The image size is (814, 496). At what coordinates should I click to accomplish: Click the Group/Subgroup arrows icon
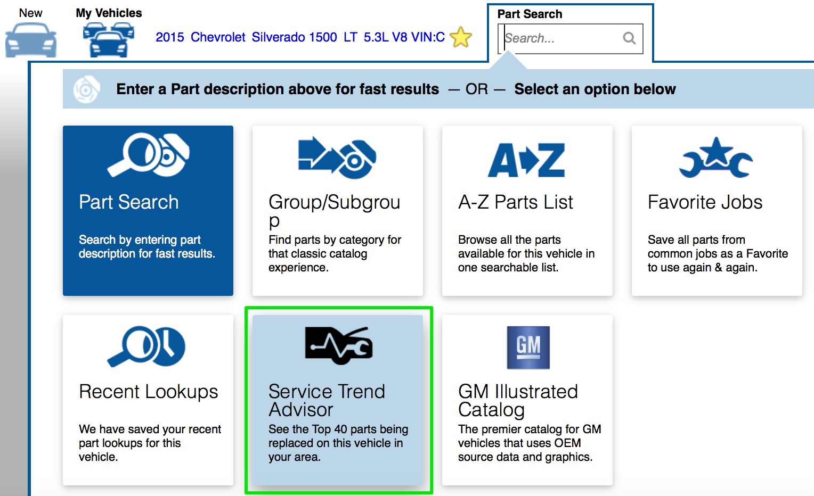tap(337, 157)
